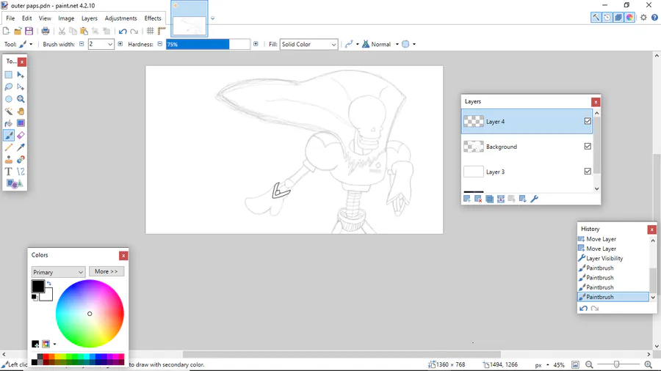Image resolution: width=661 pixels, height=371 pixels.
Task: Select the Rectangle Select tool
Action: pos(8,75)
